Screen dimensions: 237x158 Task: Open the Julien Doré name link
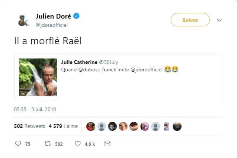(52, 16)
